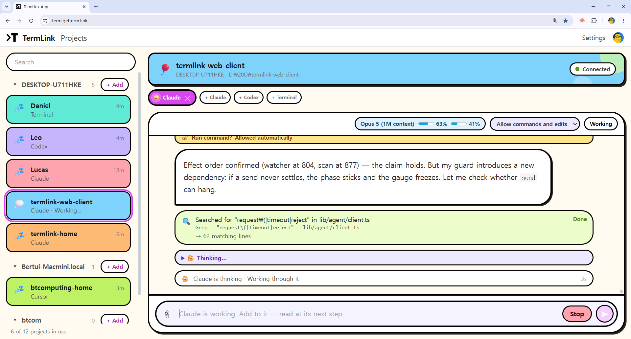
Task: Open the Lucas Claude project card
Action: point(68,174)
